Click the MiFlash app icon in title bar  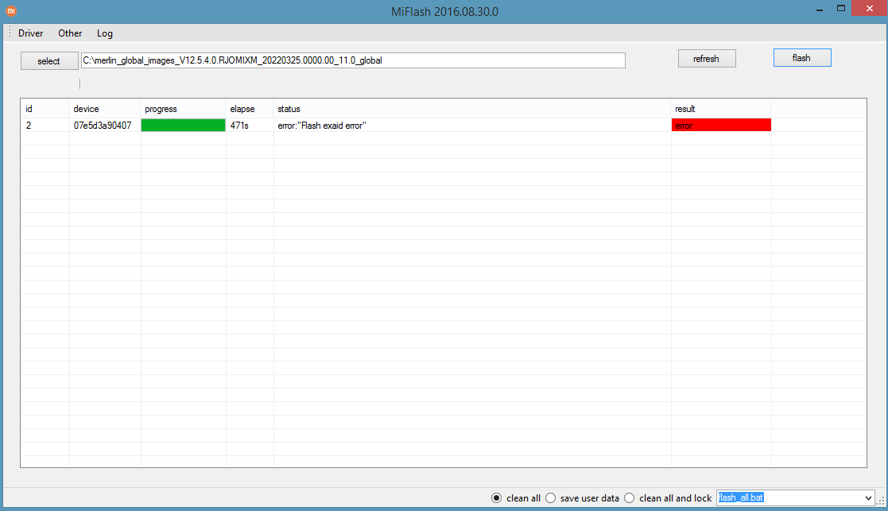pos(11,11)
